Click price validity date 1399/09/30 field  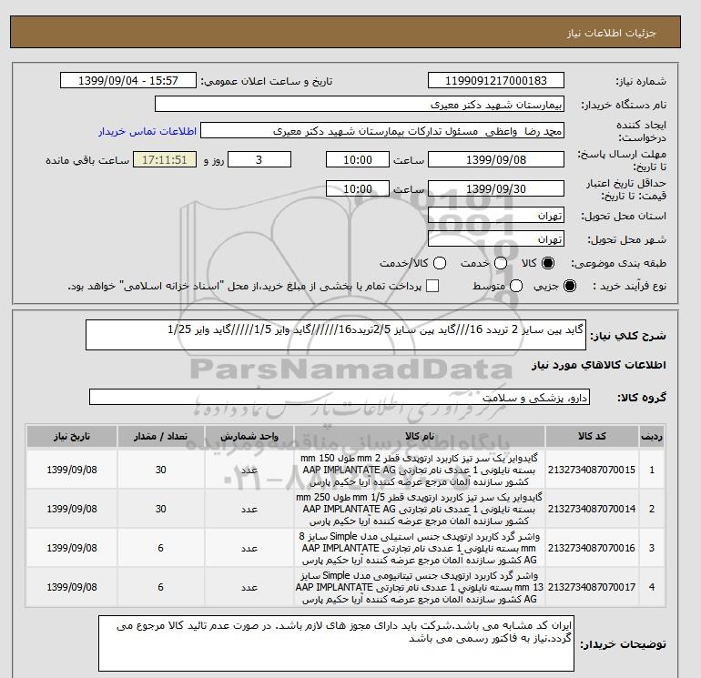pos(496,188)
